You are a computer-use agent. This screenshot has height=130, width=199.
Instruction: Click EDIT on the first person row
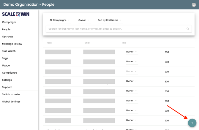point(167,52)
